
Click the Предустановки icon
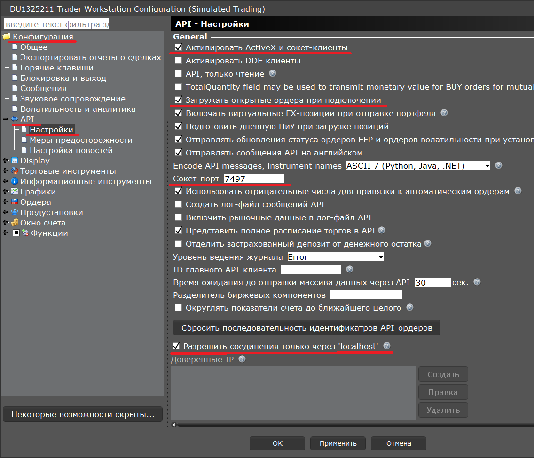(x=15, y=212)
